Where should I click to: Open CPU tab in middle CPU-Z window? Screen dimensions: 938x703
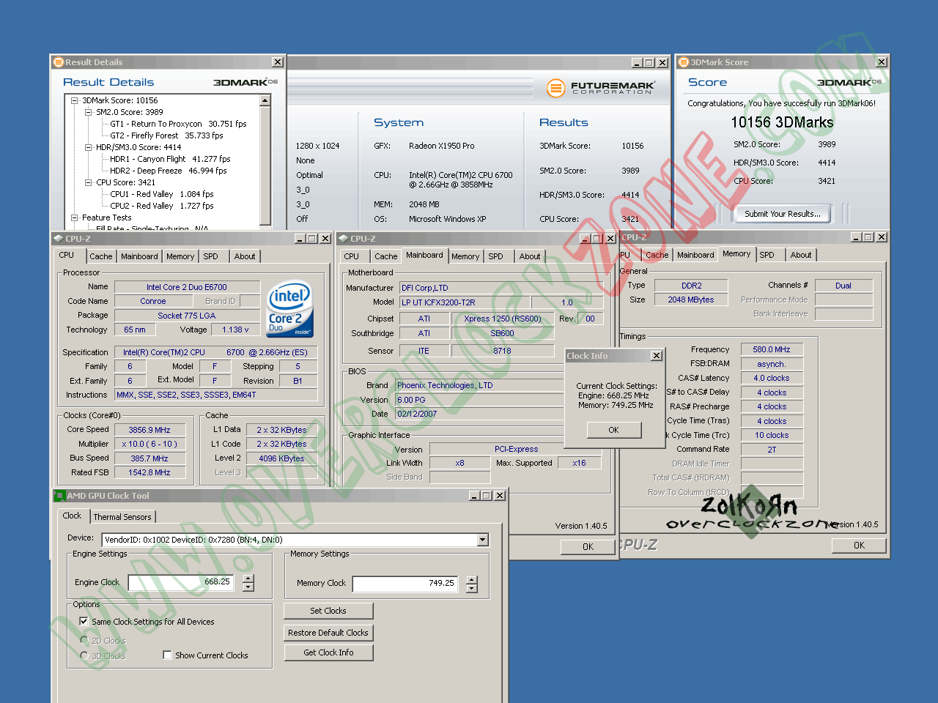click(x=352, y=256)
